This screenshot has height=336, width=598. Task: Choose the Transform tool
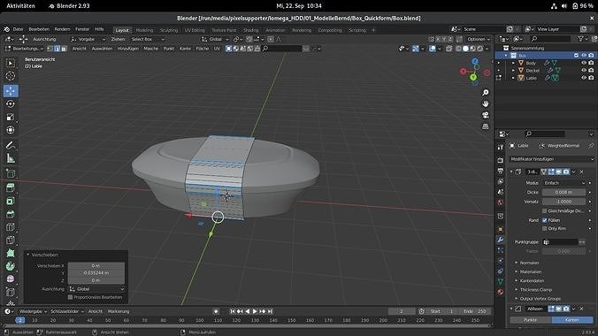click(11, 130)
